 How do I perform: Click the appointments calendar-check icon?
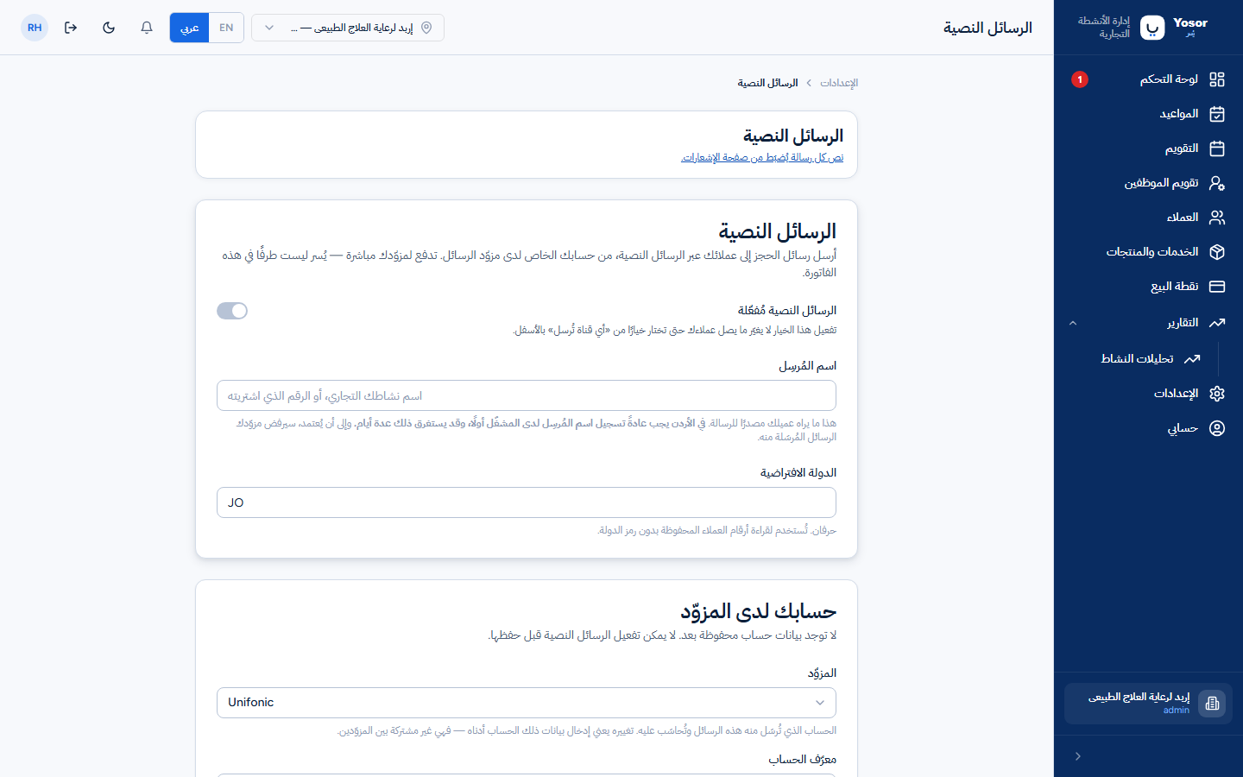(1217, 114)
